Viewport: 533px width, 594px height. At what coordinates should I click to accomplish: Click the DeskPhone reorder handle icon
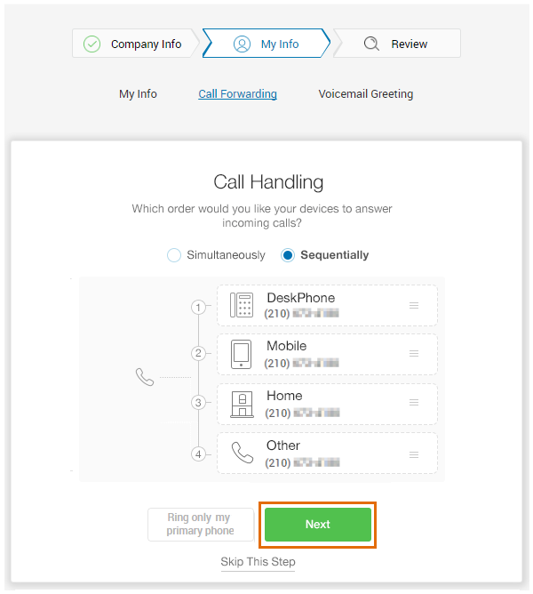[414, 305]
